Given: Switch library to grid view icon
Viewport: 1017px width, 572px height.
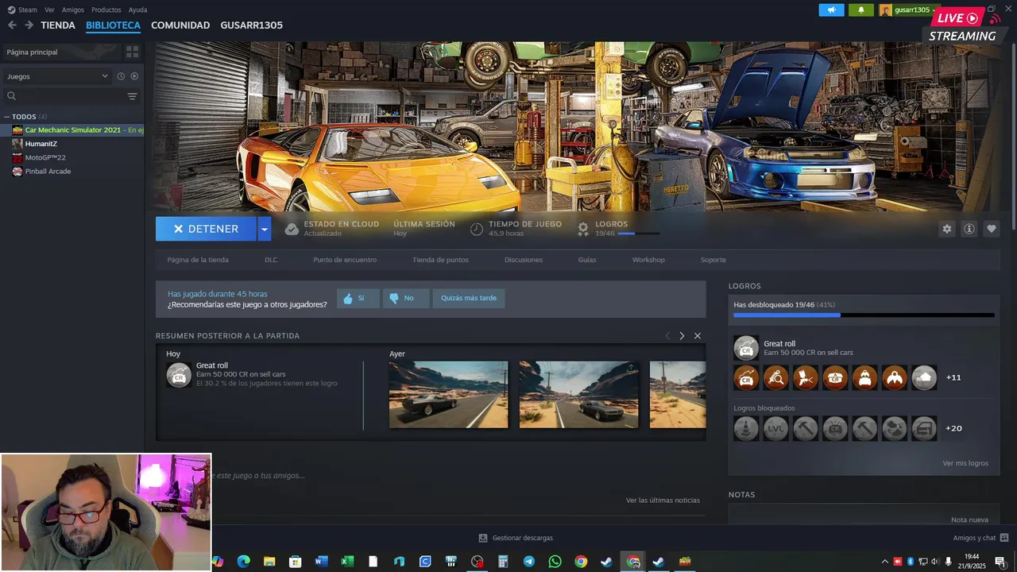Looking at the screenshot, I should point(132,52).
